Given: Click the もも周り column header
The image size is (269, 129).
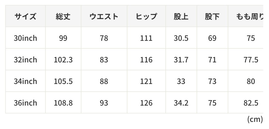Looking at the screenshot, I should click(x=250, y=17).
